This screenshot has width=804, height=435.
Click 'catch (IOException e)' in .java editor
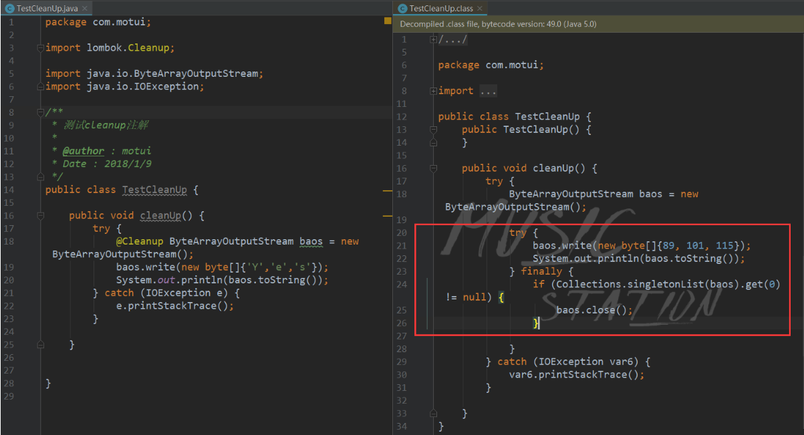click(169, 293)
